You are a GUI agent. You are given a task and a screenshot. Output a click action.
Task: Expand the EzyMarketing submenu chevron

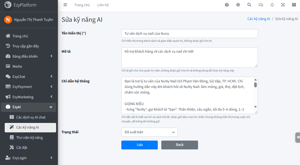51,96
